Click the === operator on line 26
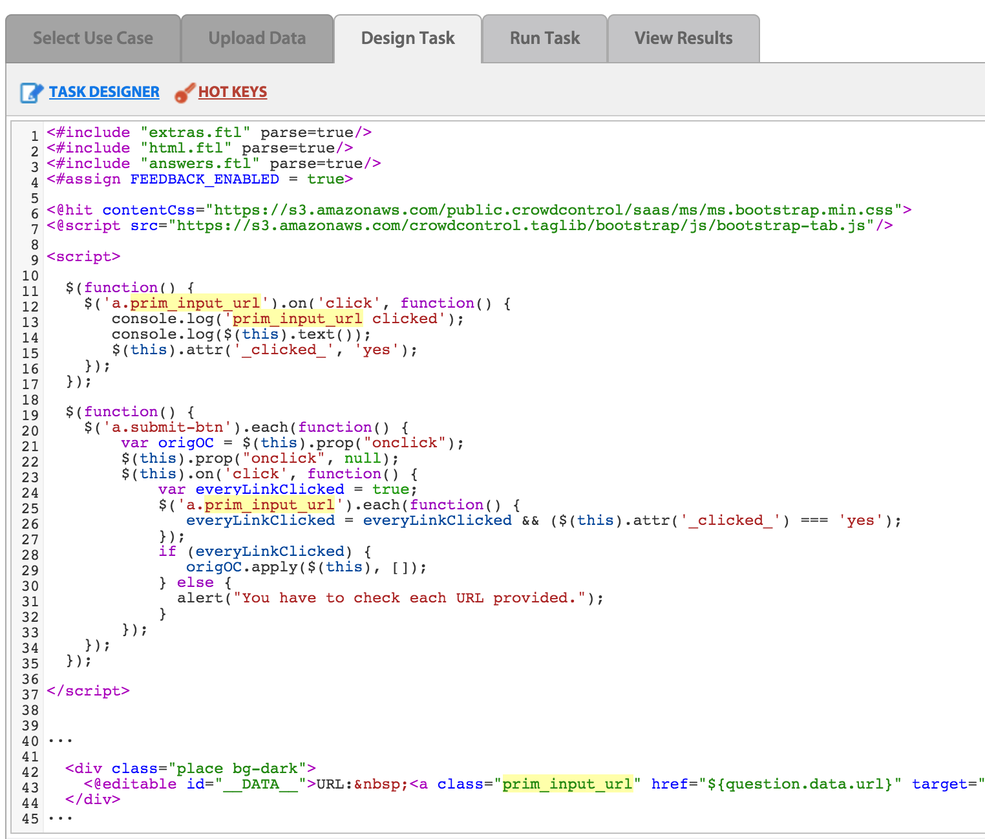The height and width of the screenshot is (839, 985). (x=814, y=520)
